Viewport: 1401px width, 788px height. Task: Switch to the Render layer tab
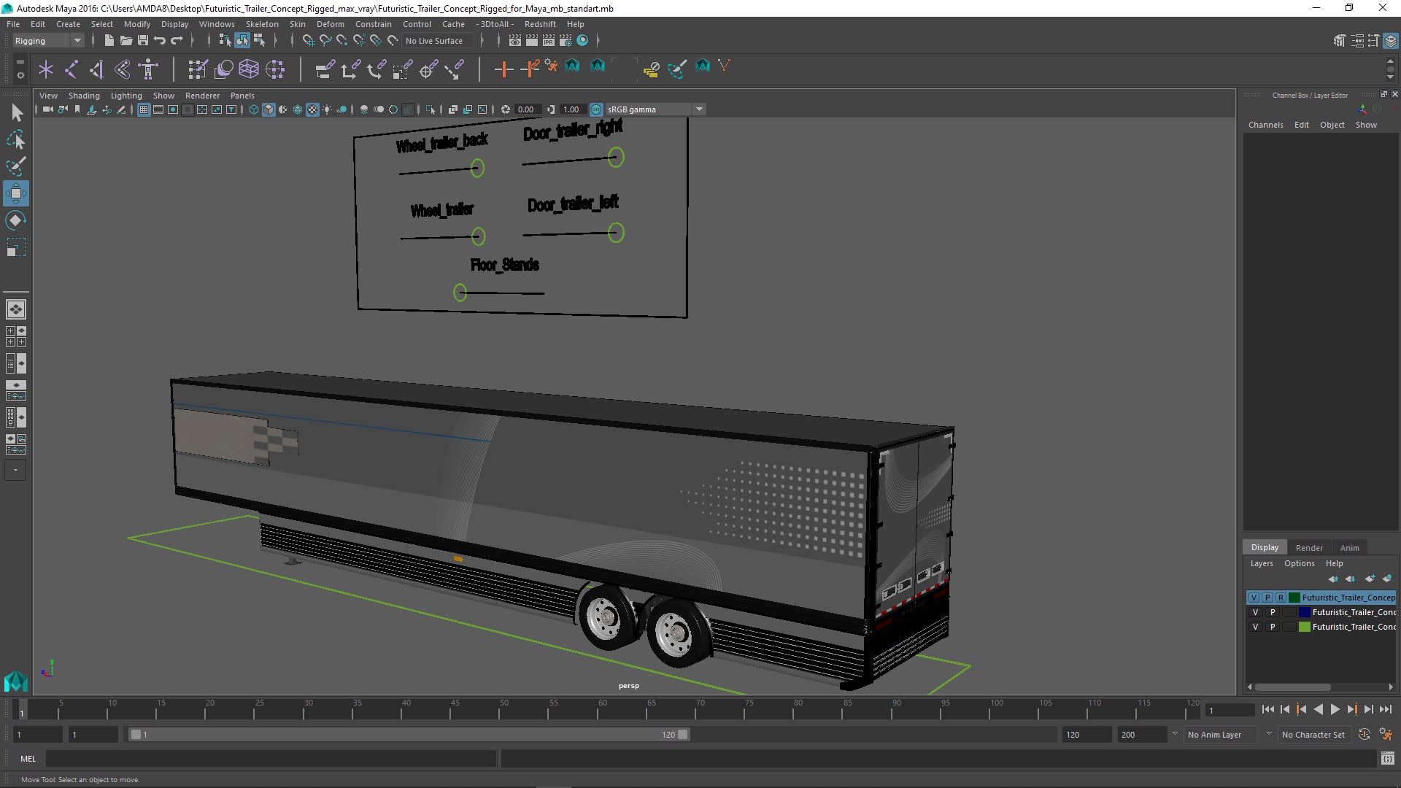click(1308, 548)
